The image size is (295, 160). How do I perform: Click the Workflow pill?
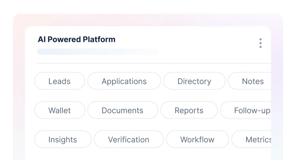click(x=197, y=139)
